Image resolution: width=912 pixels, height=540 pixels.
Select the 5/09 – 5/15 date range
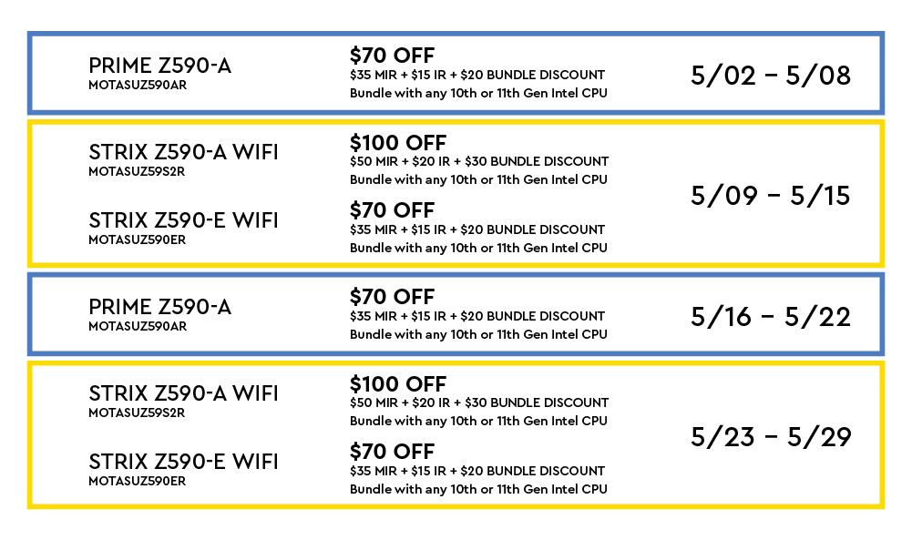(770, 196)
